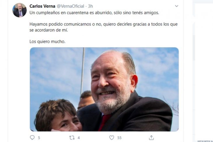This screenshot has height=142, width=213.
Task: Click the 'Hayamos podido comunicarnos' paragraph
Action: coord(104,27)
